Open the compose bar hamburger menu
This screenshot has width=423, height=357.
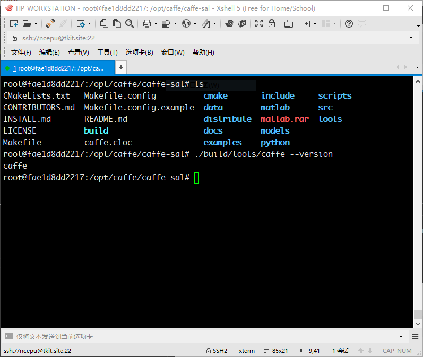pos(415,336)
